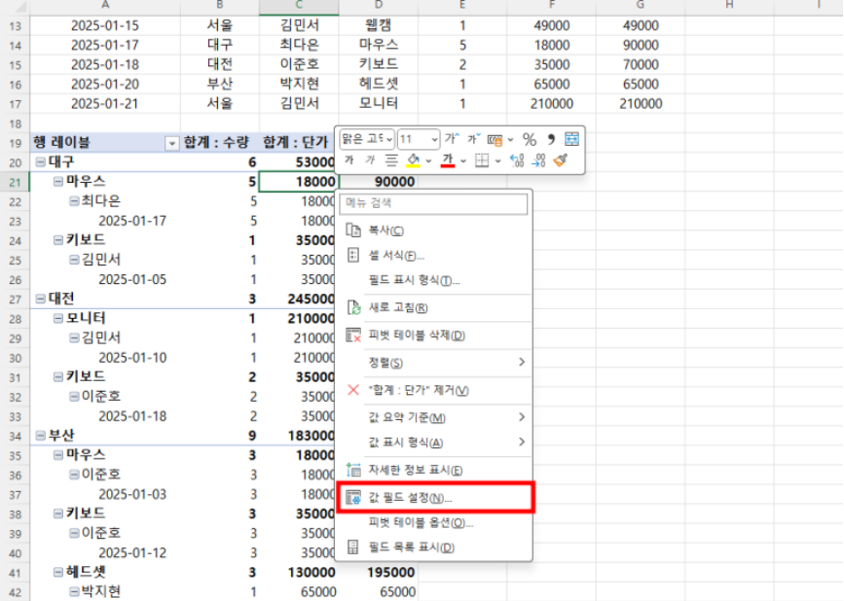844x601 pixels.
Task: Choose 피벗 테이블 삭제 in context menu
Action: (x=416, y=336)
